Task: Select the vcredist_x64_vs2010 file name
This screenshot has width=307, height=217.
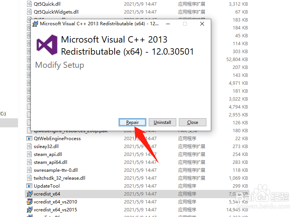Action: [55, 202]
